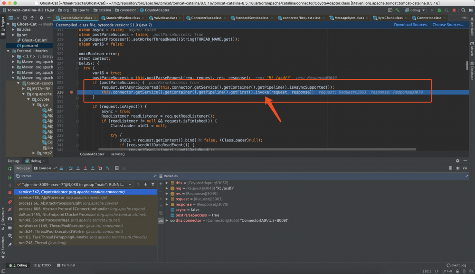This screenshot has width=475, height=274.
Task: Switch to the Console tab in debugger
Action: click(x=45, y=168)
